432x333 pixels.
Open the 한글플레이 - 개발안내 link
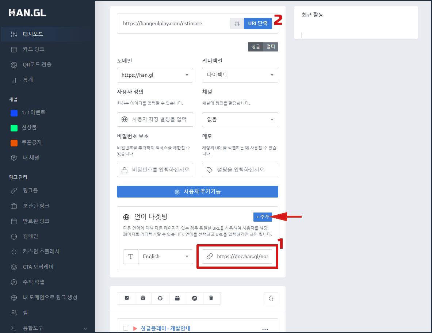tap(165, 328)
